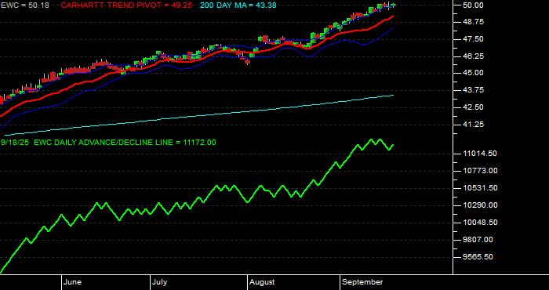Select the August marker on the time axis

pyautogui.click(x=262, y=282)
